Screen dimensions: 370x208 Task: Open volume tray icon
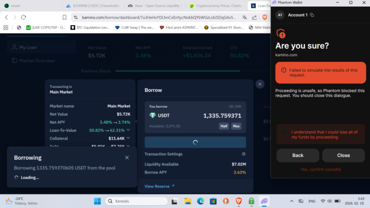(329, 201)
